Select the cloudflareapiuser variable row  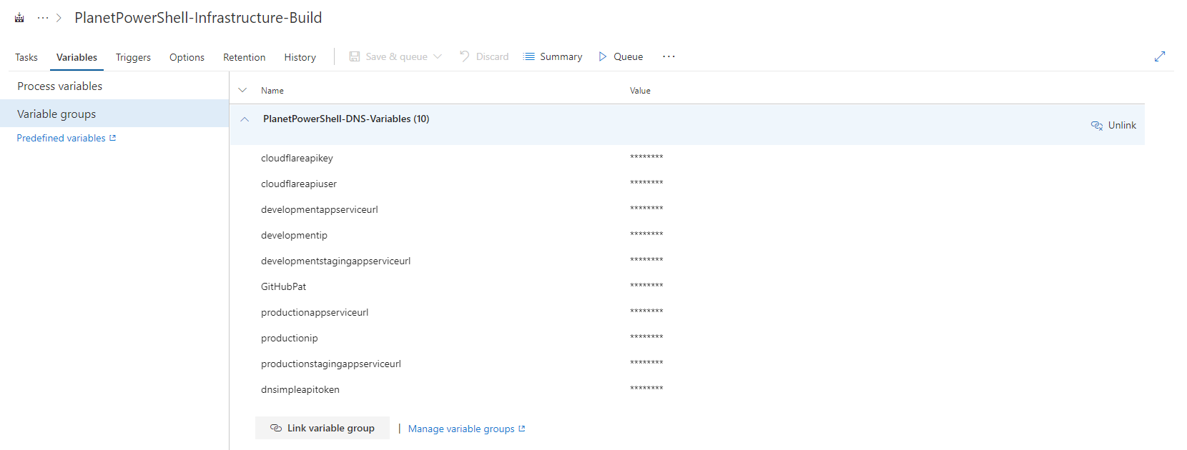click(686, 184)
